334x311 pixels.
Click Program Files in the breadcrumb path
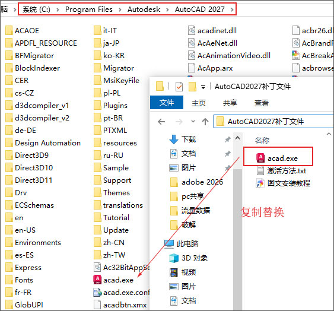click(89, 9)
